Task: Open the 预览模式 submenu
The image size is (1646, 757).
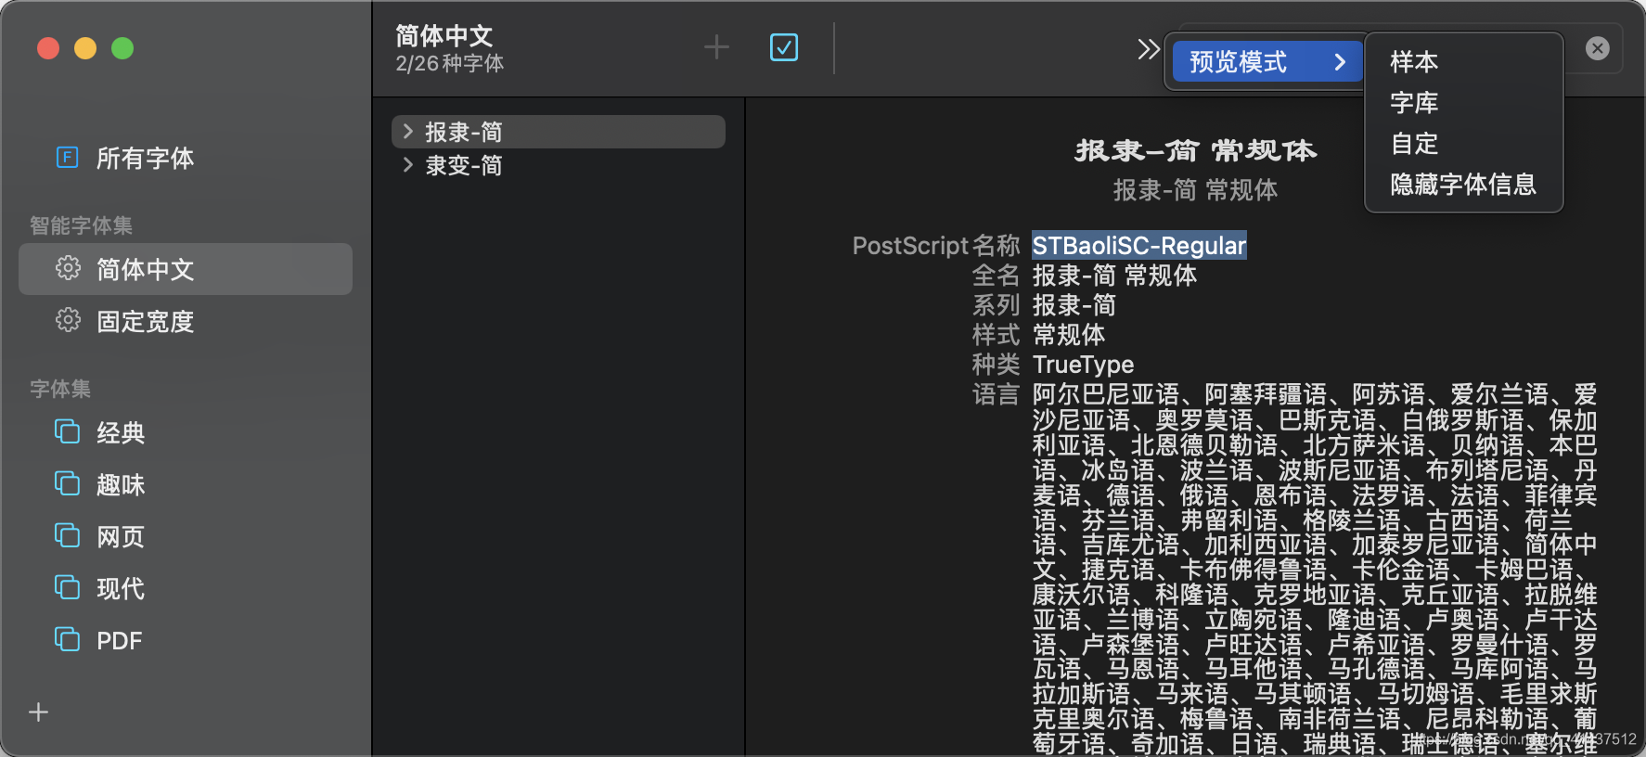Action: point(1267,62)
